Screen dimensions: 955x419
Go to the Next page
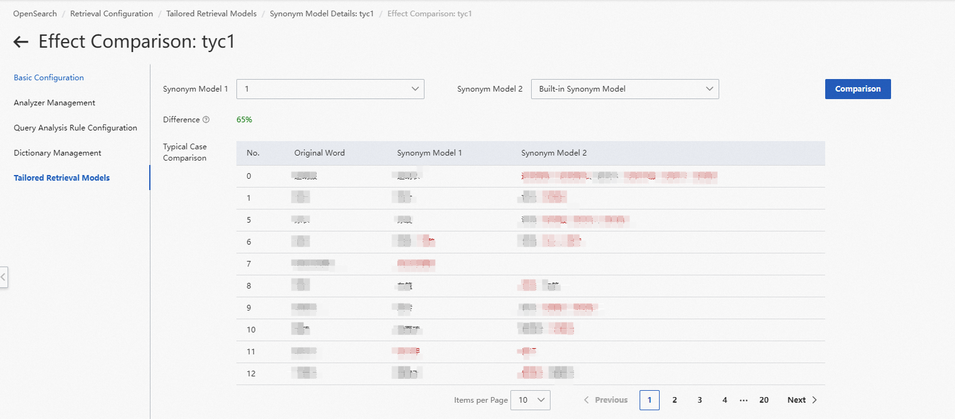pyautogui.click(x=802, y=400)
